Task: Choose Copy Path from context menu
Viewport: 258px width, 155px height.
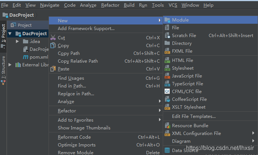Action: pyautogui.click(x=106, y=53)
